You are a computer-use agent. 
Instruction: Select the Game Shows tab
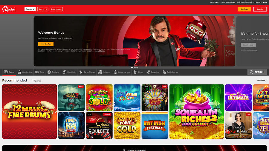[87, 72]
